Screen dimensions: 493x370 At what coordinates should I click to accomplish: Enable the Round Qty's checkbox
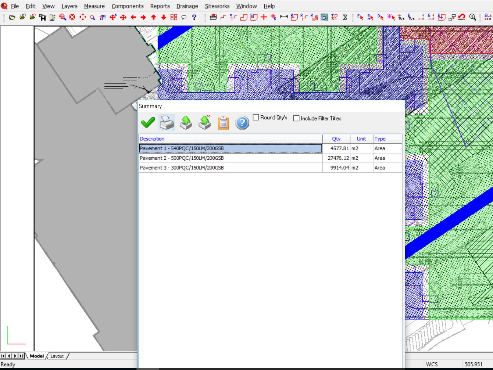click(x=256, y=118)
